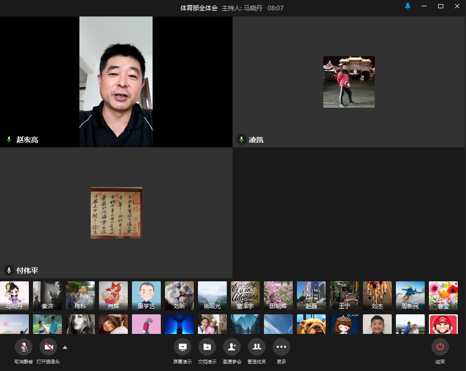Image resolution: width=466 pixels, height=371 pixels.
Task: Click the 体育部全体会 meeting title
Action: click(199, 8)
